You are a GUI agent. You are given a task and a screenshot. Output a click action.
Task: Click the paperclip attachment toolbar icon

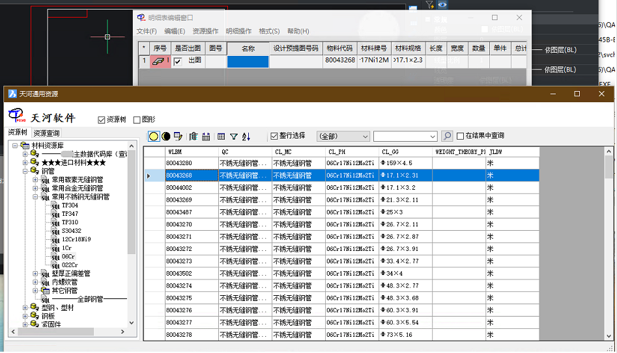click(194, 137)
